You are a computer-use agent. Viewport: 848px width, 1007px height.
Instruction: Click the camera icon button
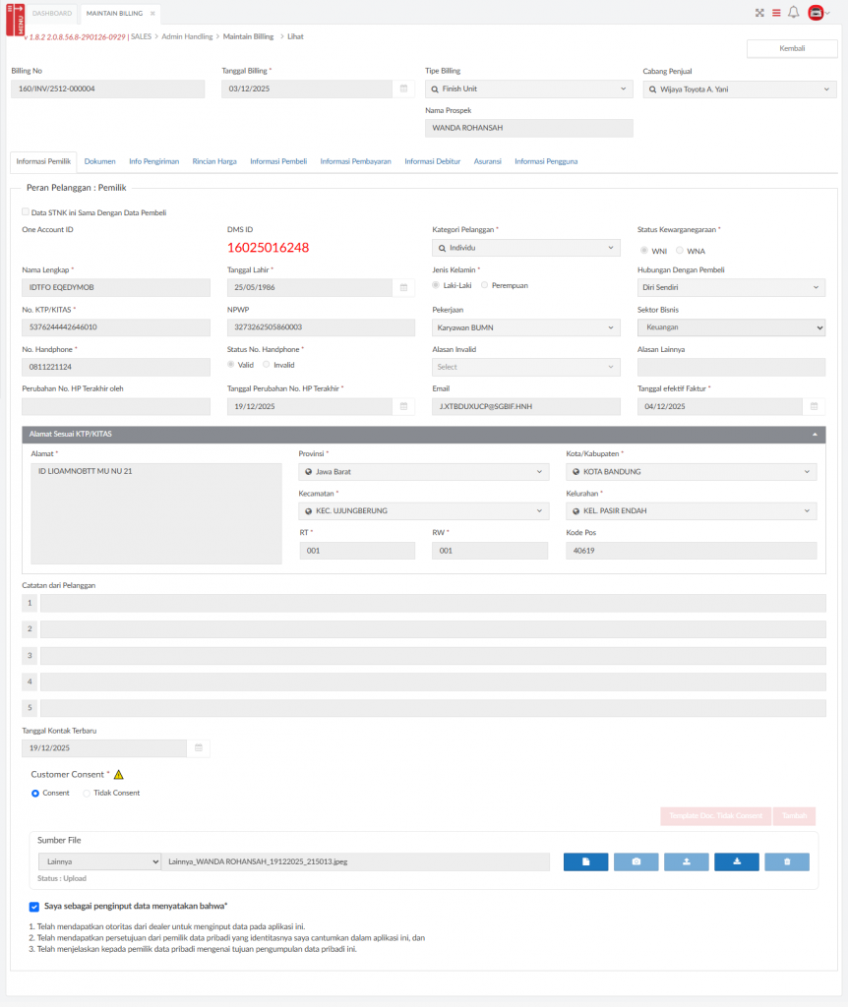636,861
